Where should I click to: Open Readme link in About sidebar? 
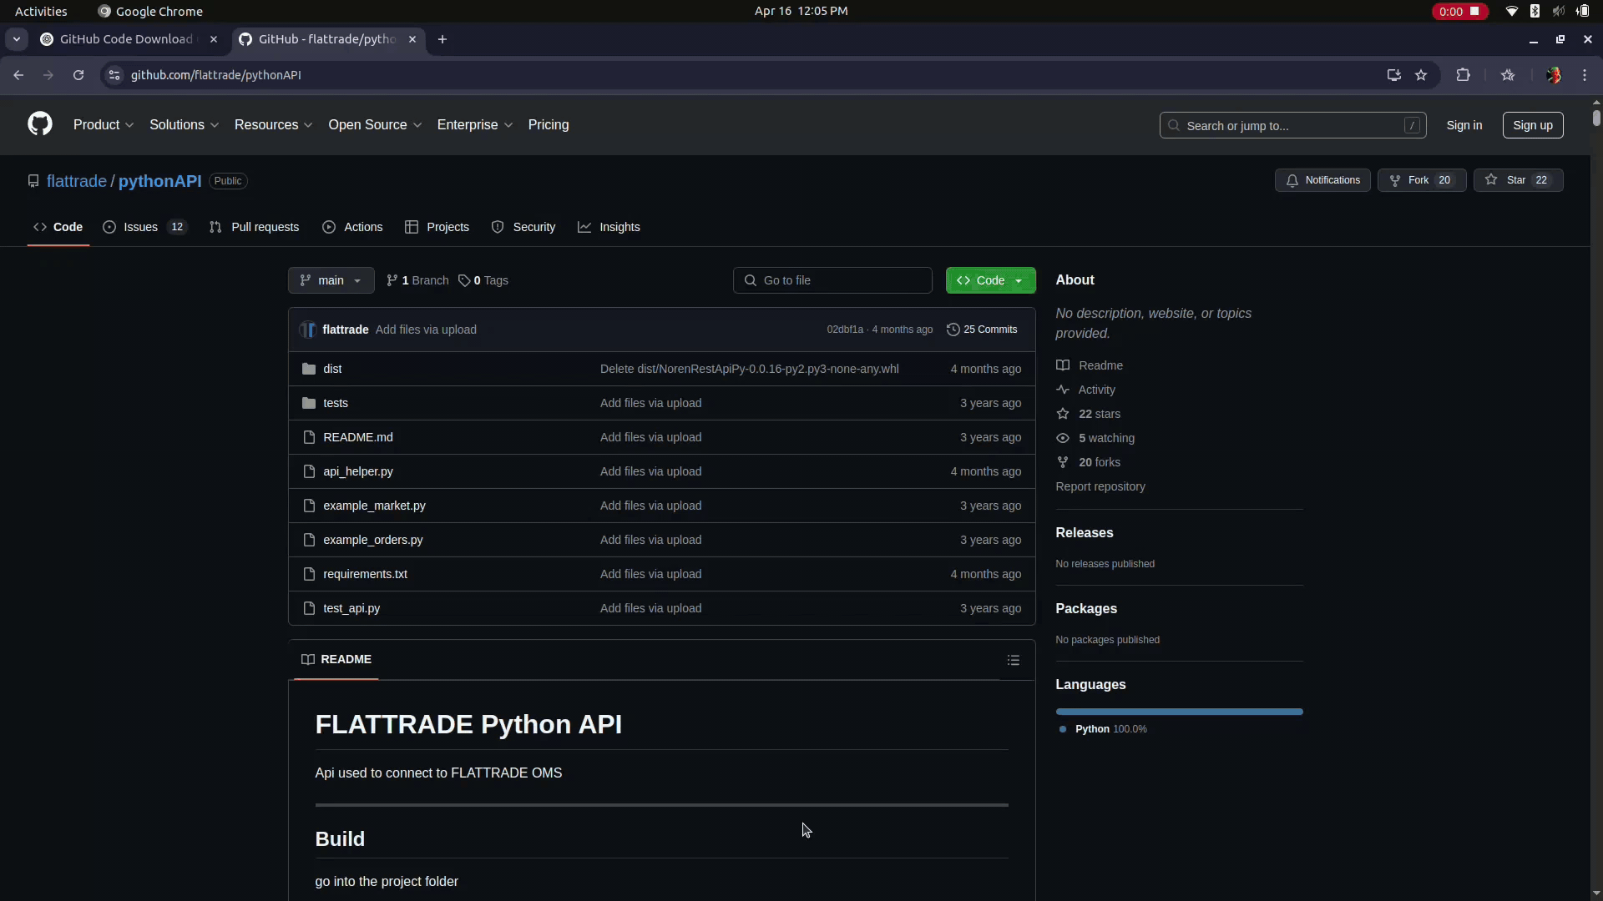(1090, 365)
